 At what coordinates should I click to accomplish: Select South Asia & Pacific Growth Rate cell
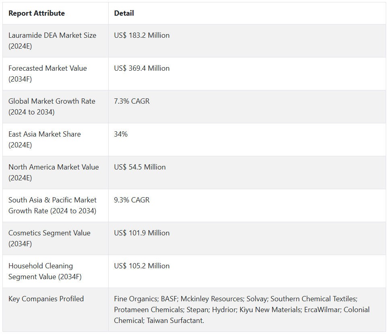pos(52,205)
